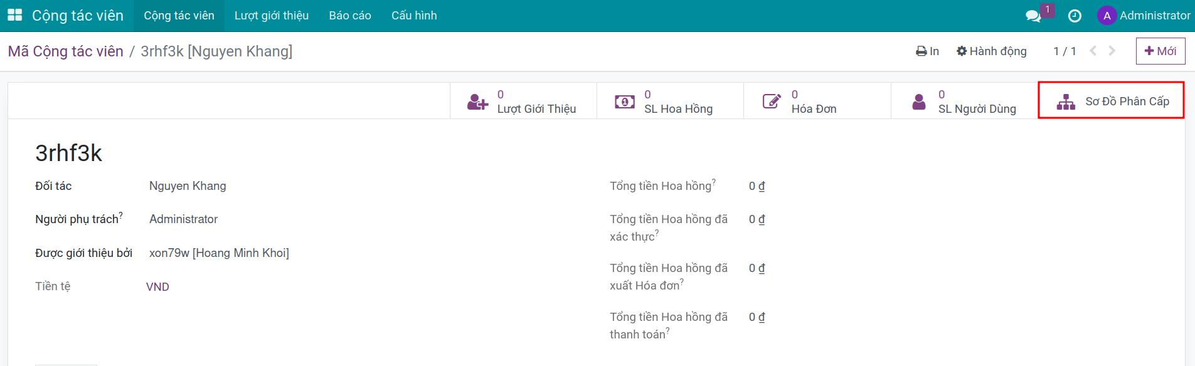This screenshot has width=1195, height=366.
Task: Click the Lượt Giới Thiệu user-plus icon
Action: [x=477, y=102]
